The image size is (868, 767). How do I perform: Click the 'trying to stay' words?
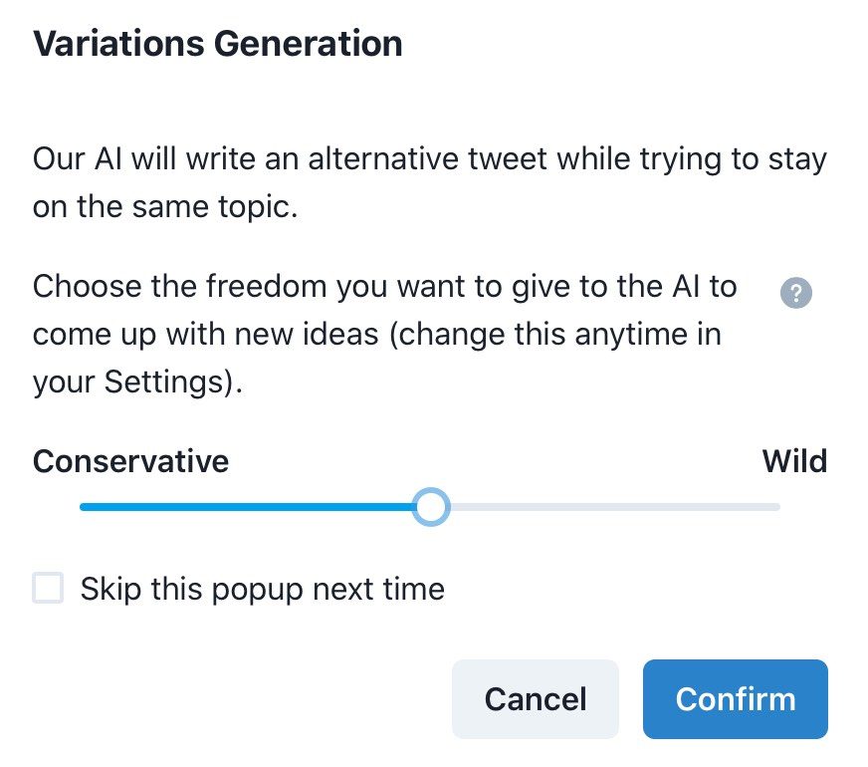pos(734,159)
